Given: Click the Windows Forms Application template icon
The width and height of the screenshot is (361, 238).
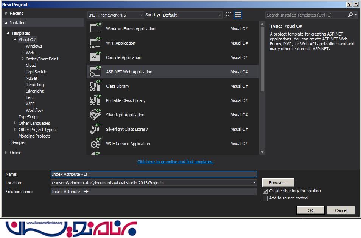Looking at the screenshot, I should [x=95, y=29].
